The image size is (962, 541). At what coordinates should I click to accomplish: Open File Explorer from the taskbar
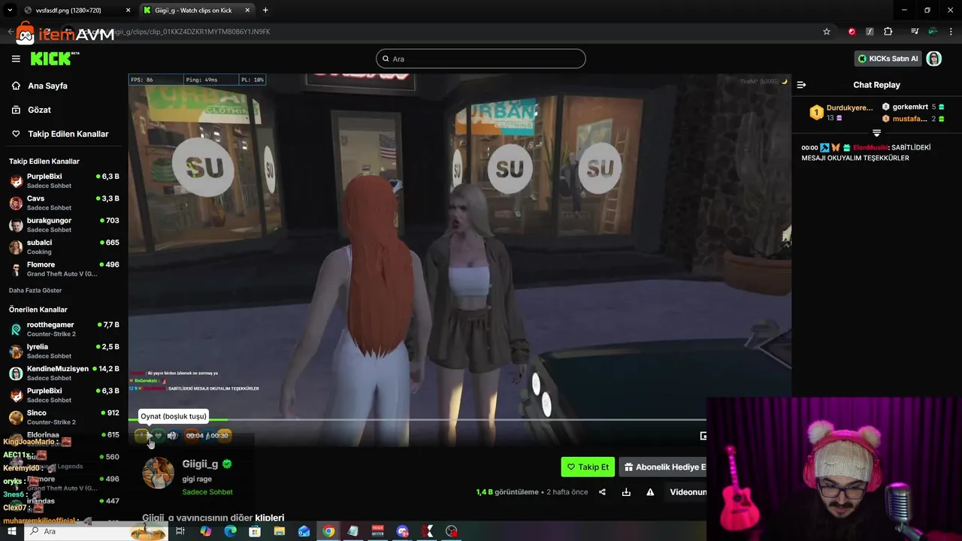click(280, 531)
